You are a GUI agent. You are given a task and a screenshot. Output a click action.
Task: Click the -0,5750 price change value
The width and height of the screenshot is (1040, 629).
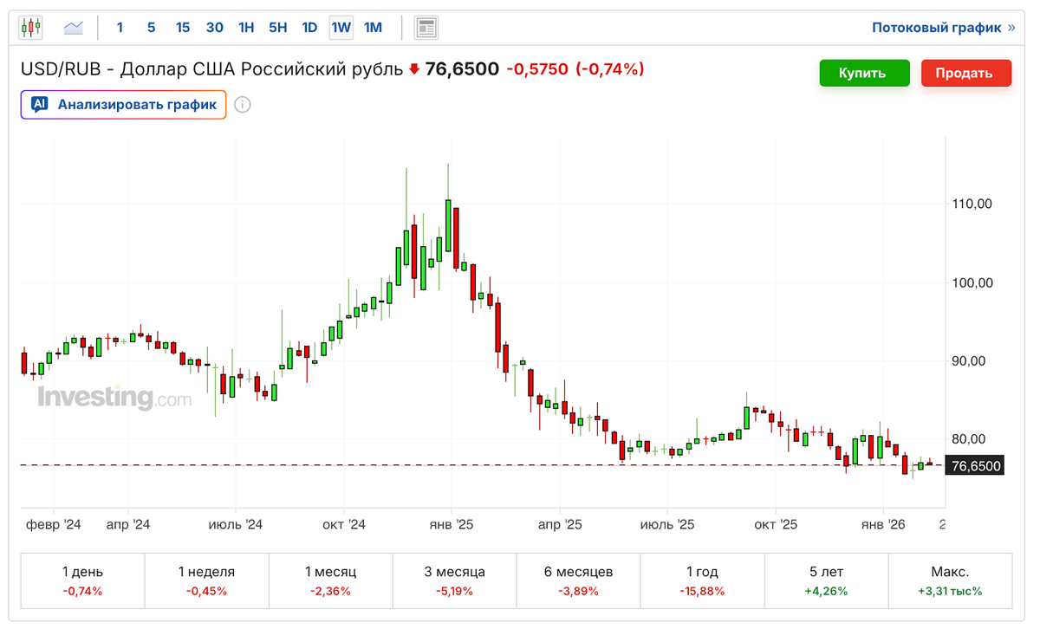pyautogui.click(x=536, y=69)
